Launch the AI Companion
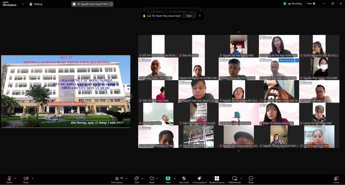Screen dimensions: 345x185 [x=199, y=180]
